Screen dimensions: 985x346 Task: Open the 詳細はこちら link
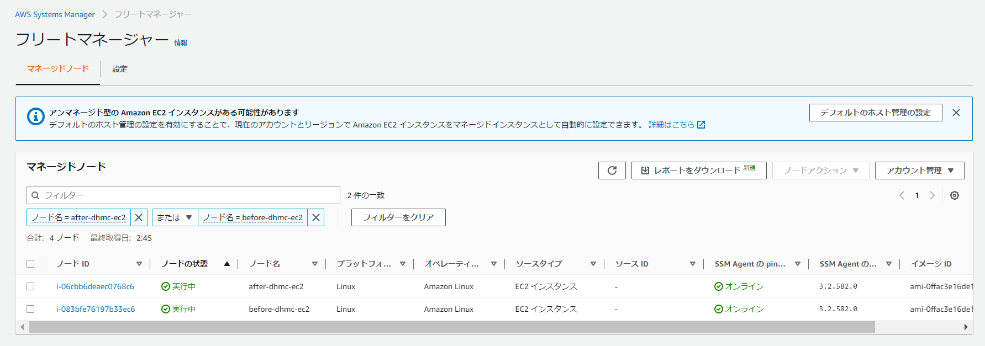(x=671, y=125)
